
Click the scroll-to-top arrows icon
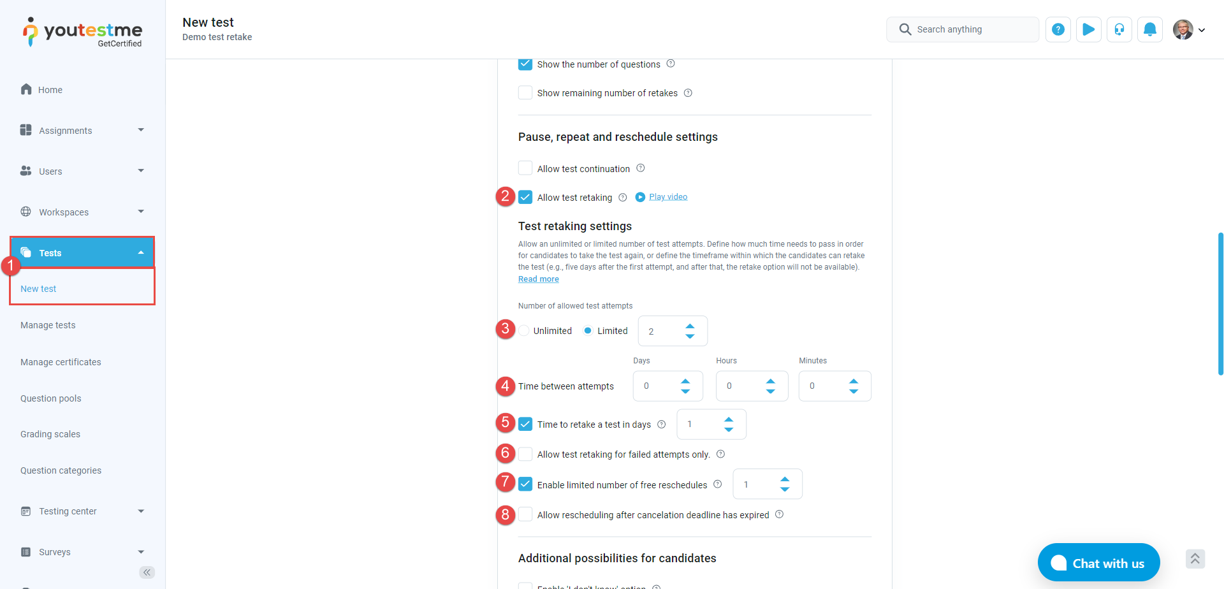point(1195,559)
